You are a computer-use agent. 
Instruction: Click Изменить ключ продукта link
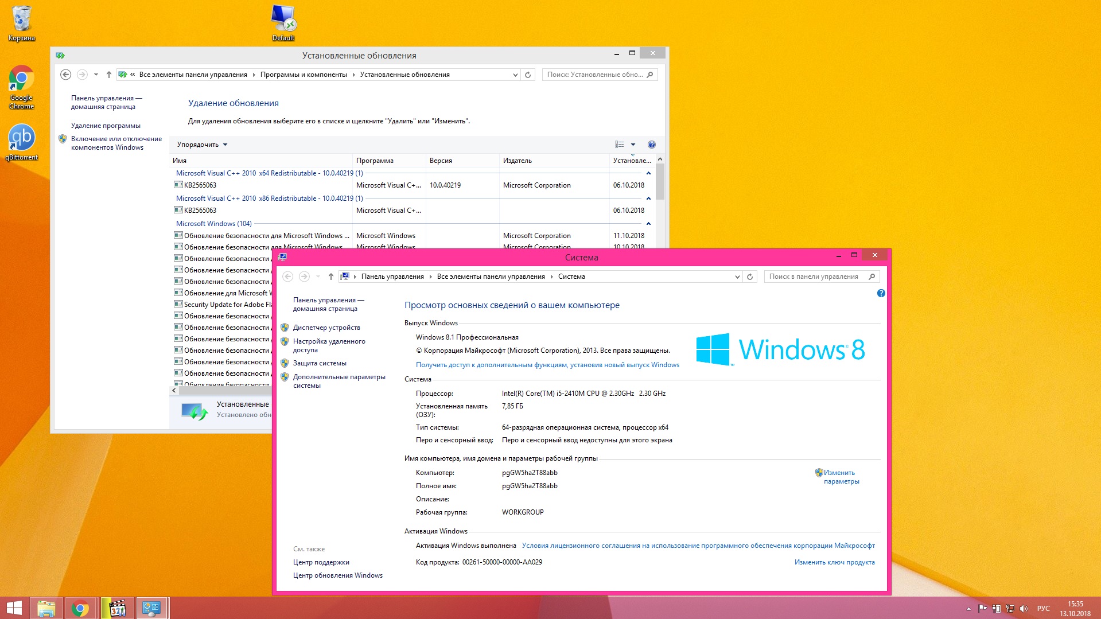point(834,562)
